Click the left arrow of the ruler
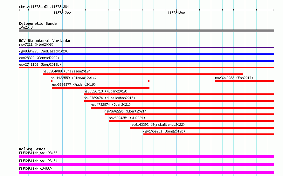This screenshot has width=283, height=176. click(x=20, y=10)
